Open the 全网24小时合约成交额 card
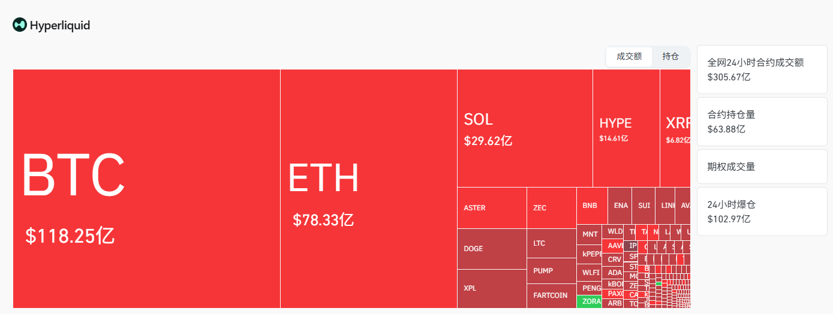Image resolution: width=833 pixels, height=314 pixels. point(762,70)
